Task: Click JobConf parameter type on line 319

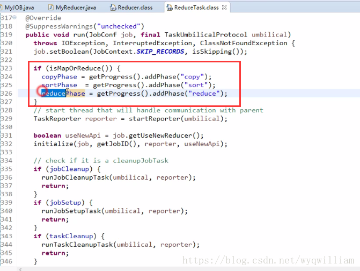Action: [x=102, y=34]
